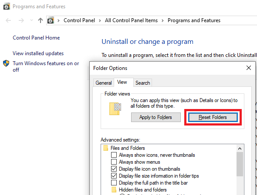Screen dimensions: 257x195
Task: Close the Folder Options dialog
Action: coord(249,68)
